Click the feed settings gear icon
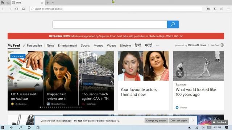 click(x=222, y=45)
